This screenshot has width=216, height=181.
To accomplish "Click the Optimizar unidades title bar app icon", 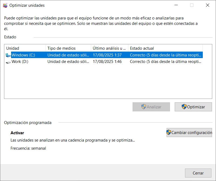I will point(5,5).
